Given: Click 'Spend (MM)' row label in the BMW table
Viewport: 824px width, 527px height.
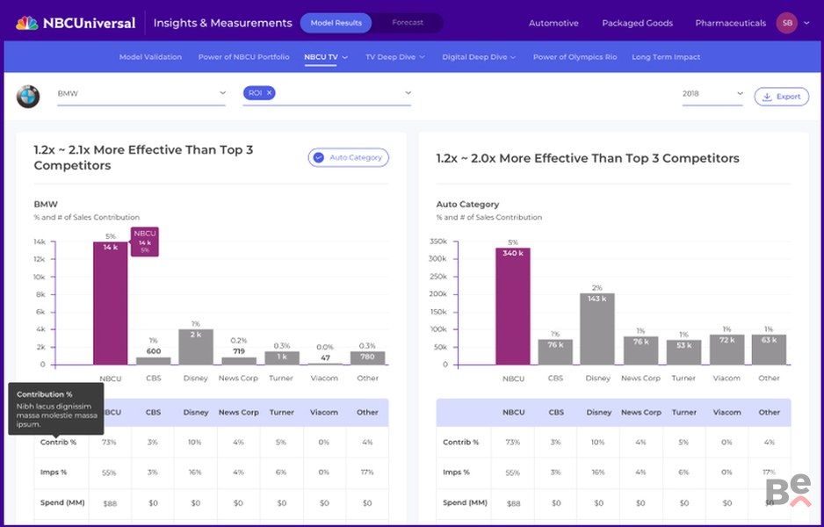Looking at the screenshot, I should coord(62,502).
